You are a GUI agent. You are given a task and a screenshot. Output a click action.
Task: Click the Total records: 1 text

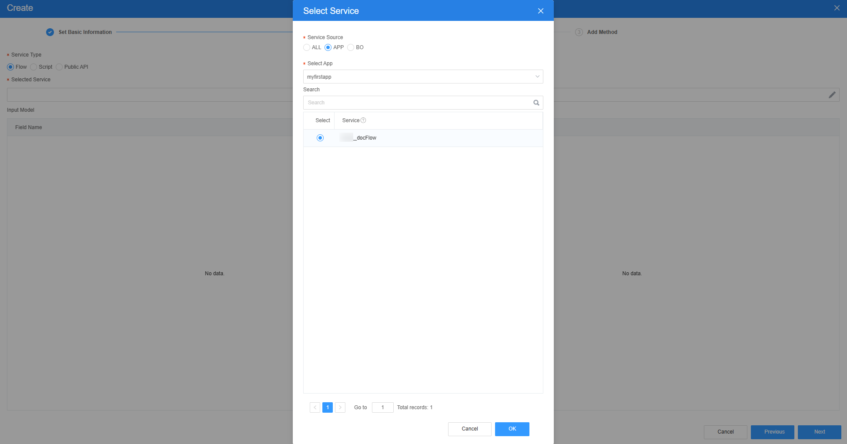pyautogui.click(x=415, y=407)
